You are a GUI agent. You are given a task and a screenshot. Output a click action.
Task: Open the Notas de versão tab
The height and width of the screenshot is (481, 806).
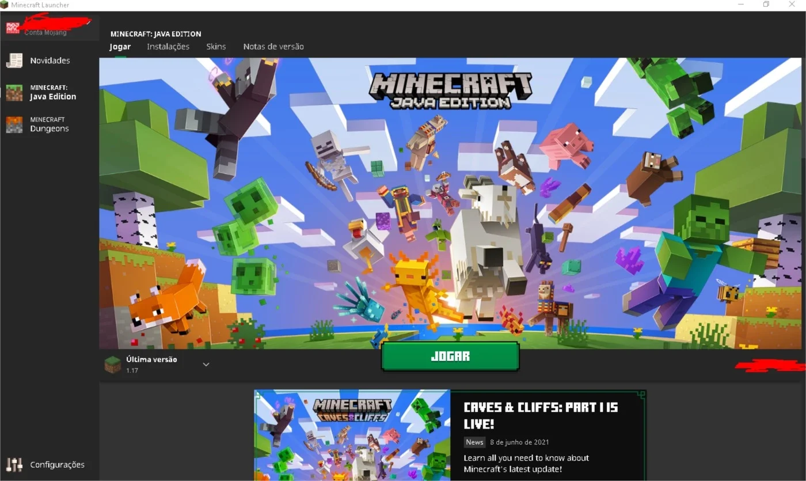273,47
